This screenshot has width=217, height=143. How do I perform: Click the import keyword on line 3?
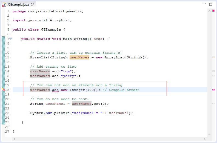[x=19, y=20]
